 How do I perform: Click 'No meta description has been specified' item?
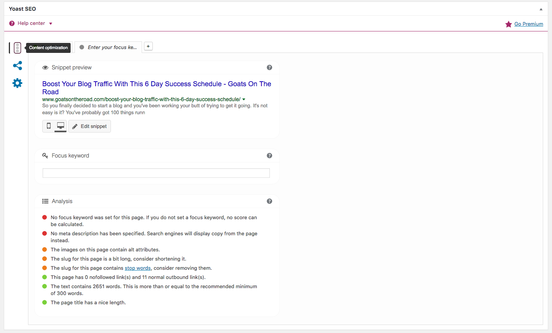[154, 237]
